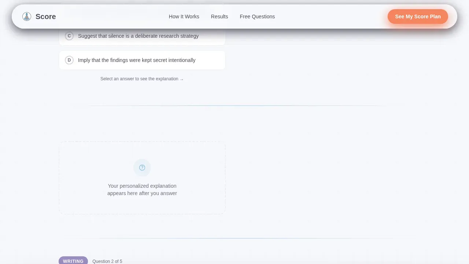469x264 pixels.
Task: Open Free Questions nav link
Action: point(257,16)
